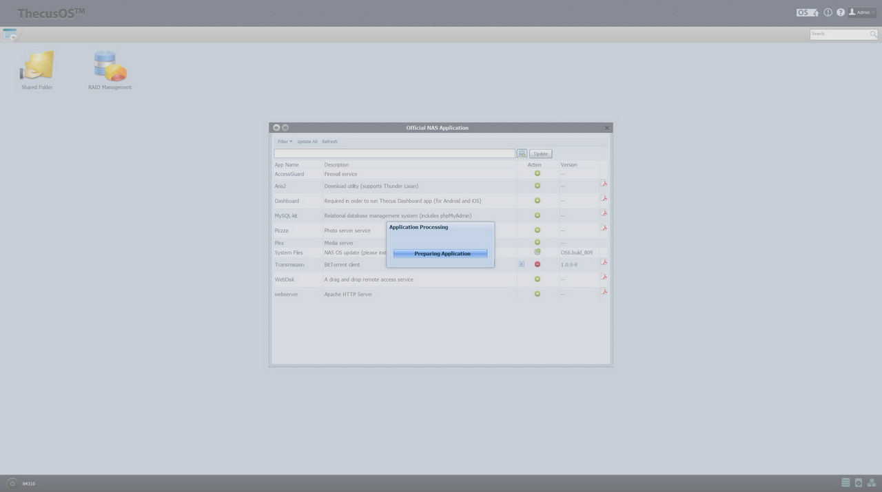Open the Transmission PDF document icon

(604, 262)
